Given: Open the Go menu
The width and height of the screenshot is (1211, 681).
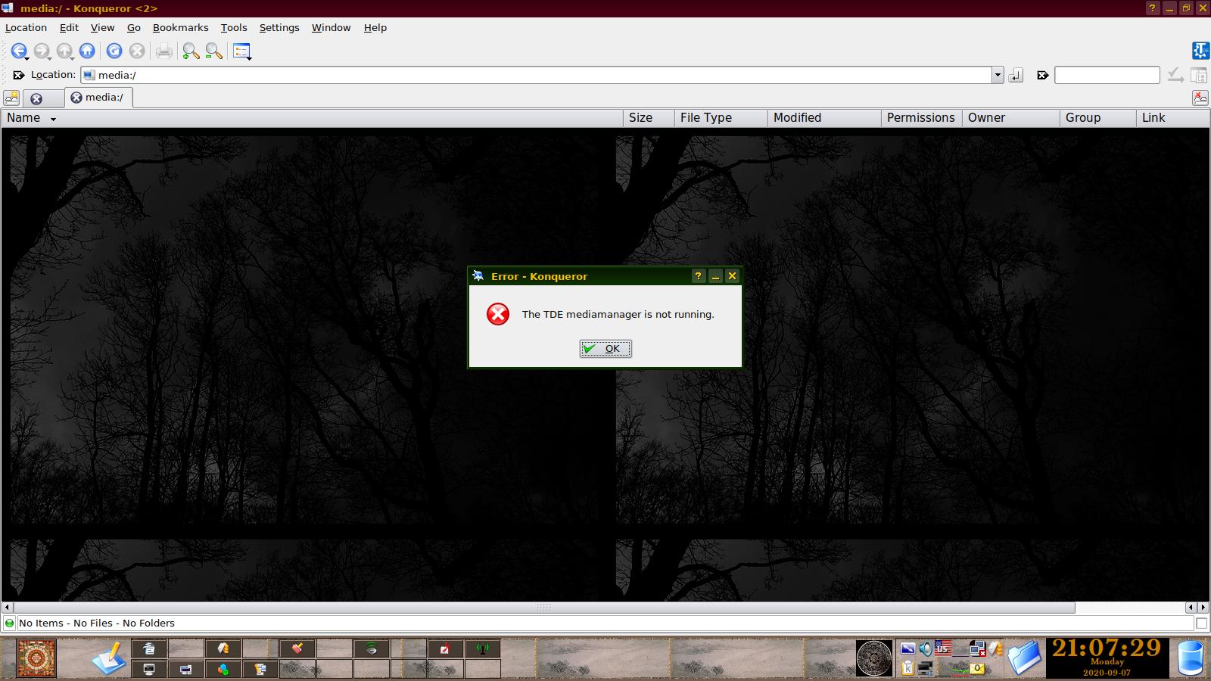Looking at the screenshot, I should pos(134,27).
